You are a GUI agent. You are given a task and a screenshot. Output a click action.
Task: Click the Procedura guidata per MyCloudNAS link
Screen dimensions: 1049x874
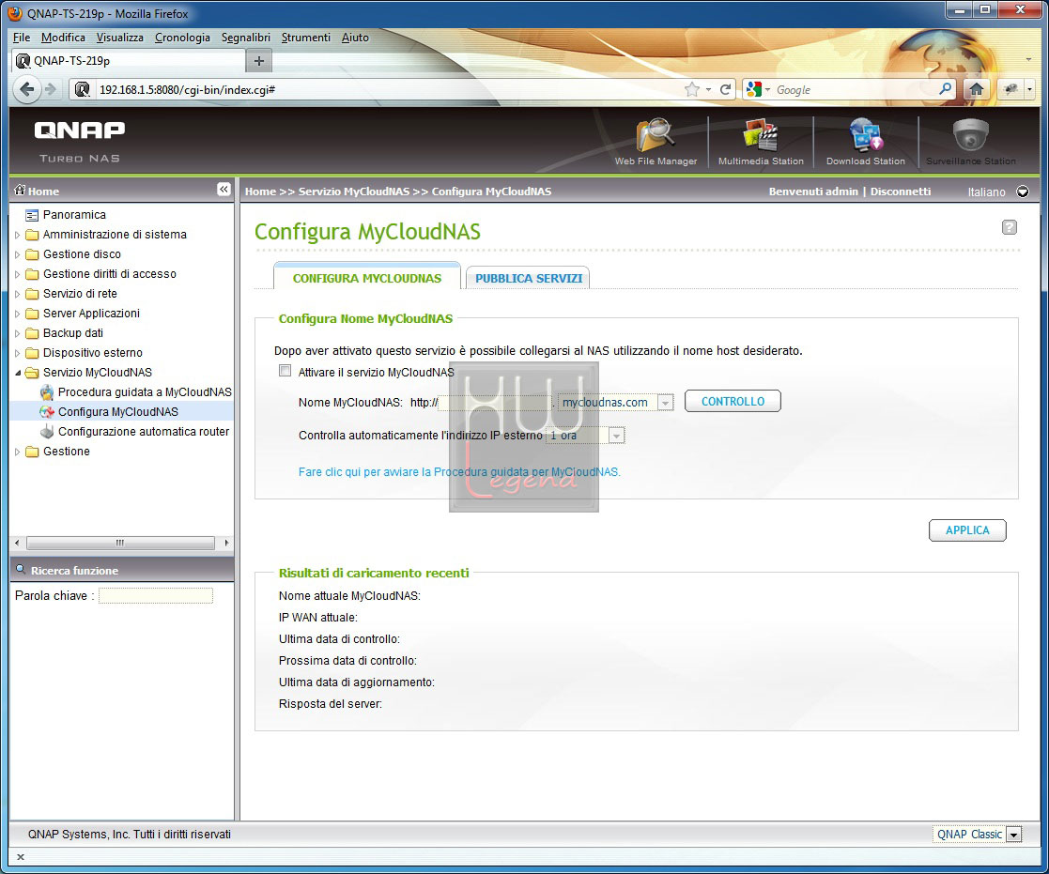pyautogui.click(x=459, y=472)
